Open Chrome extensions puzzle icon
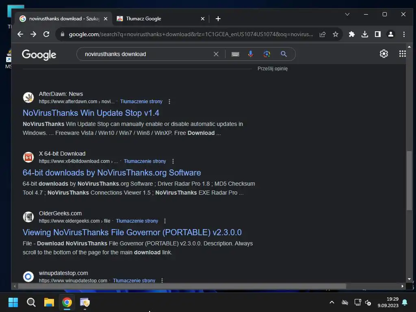The height and width of the screenshot is (312, 416). click(352, 34)
